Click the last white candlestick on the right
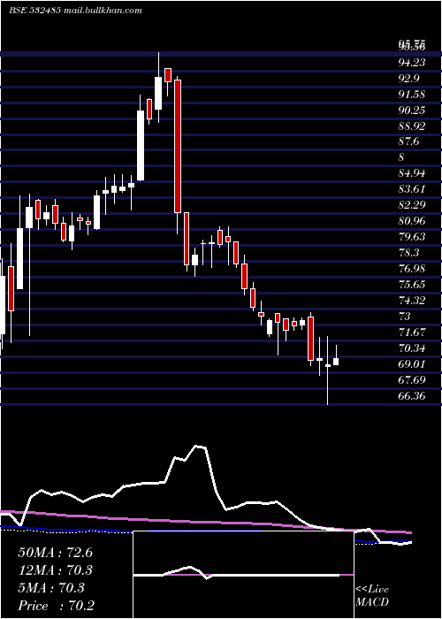 point(336,361)
